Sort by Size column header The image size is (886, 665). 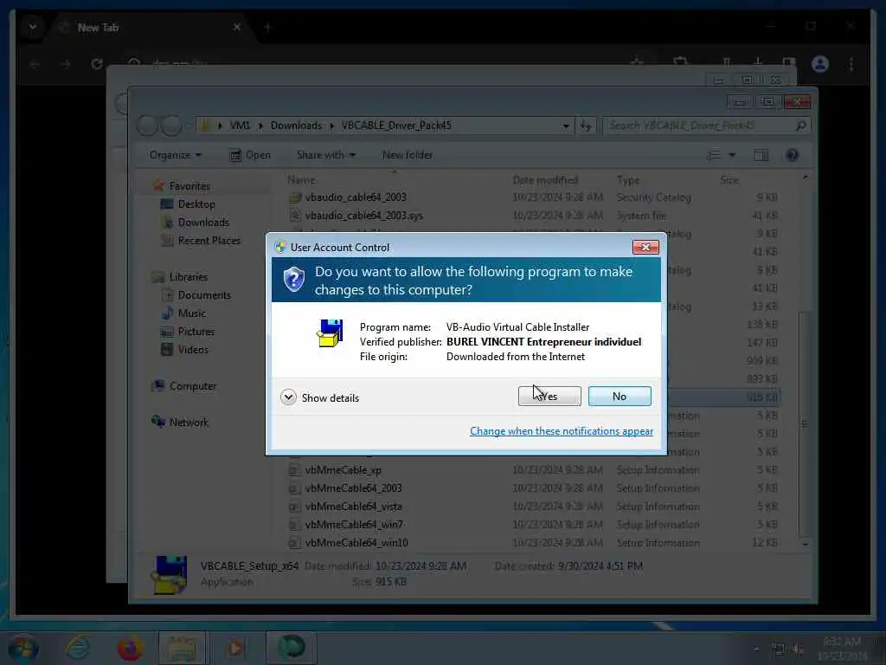729,180
